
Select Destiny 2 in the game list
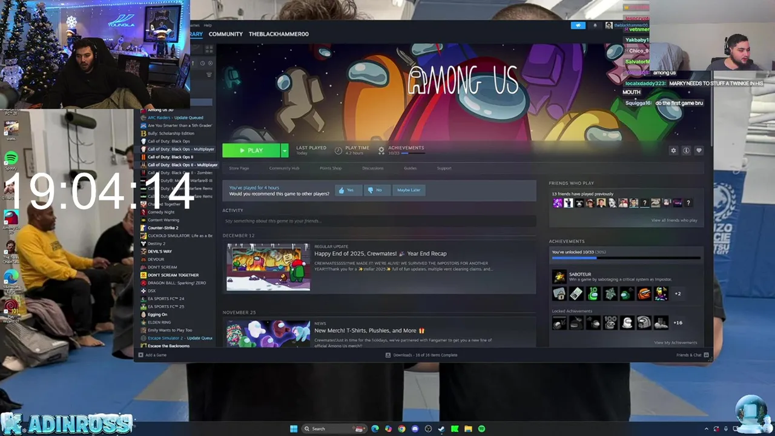click(x=156, y=243)
